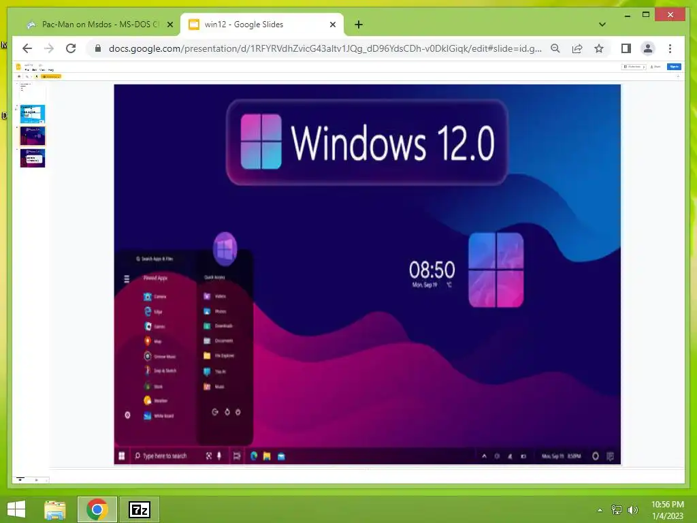The height and width of the screenshot is (523, 697).
Task: Click the Windows 12.0 title banner on slide
Action: [367, 142]
